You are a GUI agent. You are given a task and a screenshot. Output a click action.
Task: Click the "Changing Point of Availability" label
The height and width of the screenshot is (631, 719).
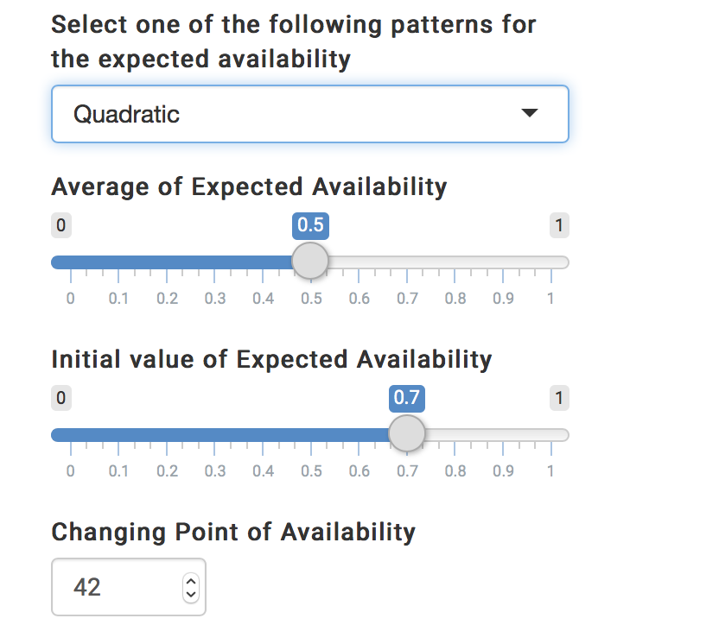point(233,532)
